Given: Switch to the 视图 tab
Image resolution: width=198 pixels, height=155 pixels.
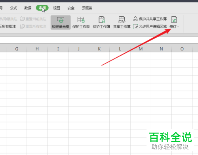Looking at the screenshot, I should (57, 8).
